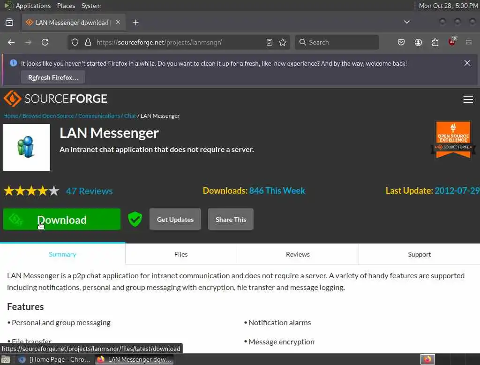Expand the list all tabs chevron
Viewport: 480px width, 365px height.
pos(407,22)
